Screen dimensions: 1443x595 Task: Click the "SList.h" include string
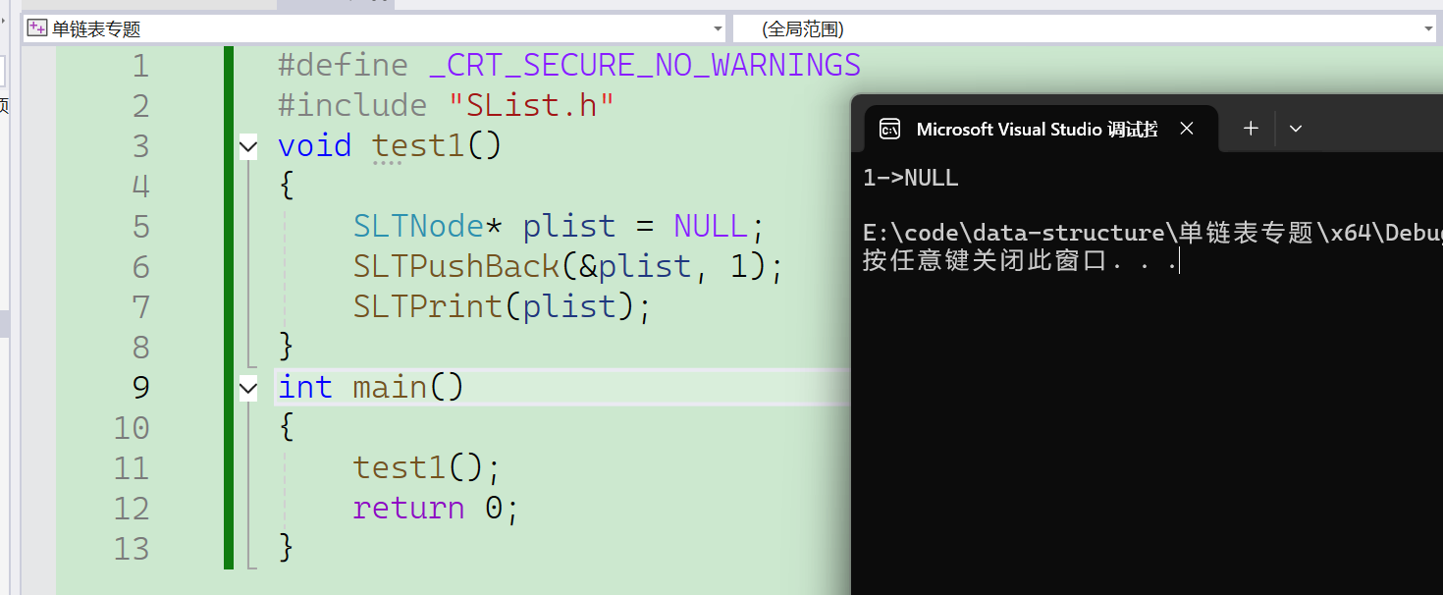(x=532, y=106)
